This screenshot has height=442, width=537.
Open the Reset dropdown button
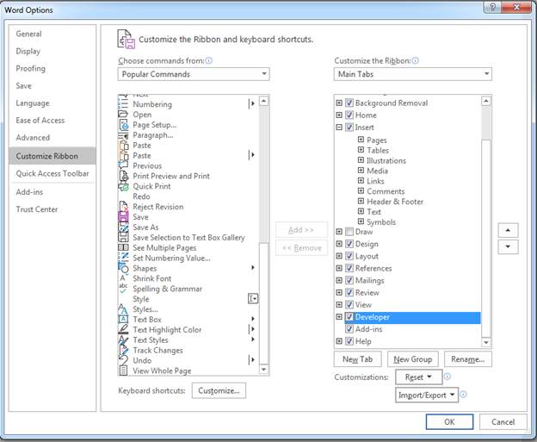[419, 377]
